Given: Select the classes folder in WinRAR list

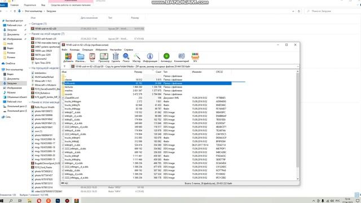Looking at the screenshot, I should (x=68, y=80).
